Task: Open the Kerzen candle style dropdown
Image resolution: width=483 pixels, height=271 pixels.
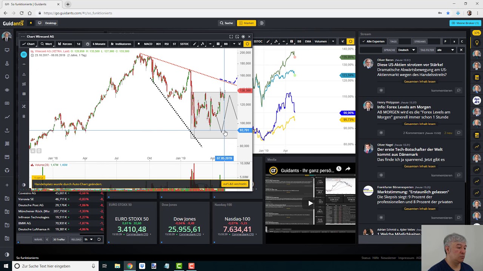Action: (x=65, y=44)
